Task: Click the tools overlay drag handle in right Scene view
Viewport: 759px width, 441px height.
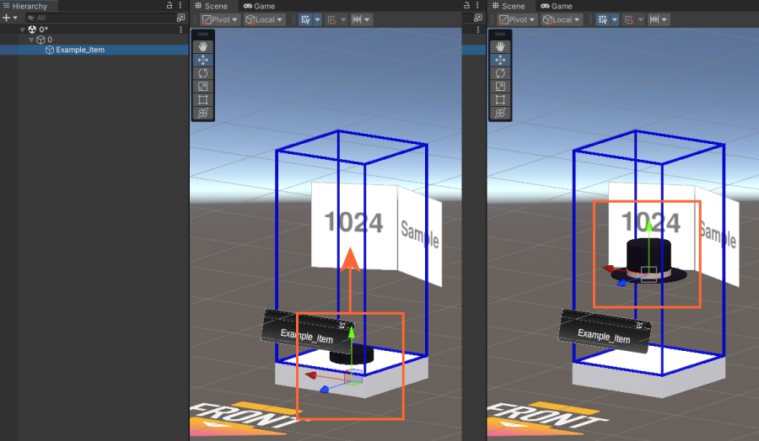Action: click(500, 35)
